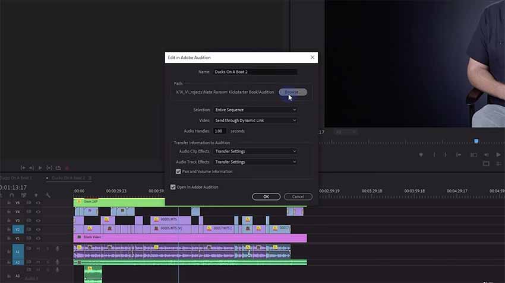Play the Program monitor
Image resolution: width=505 pixels, height=283 pixels.
coord(498,155)
